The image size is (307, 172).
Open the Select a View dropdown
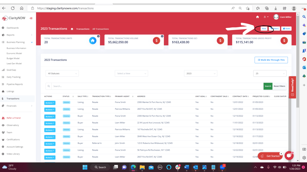click(x=131, y=74)
